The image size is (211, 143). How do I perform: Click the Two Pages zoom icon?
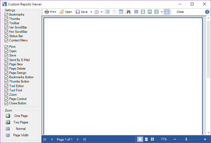point(8,122)
